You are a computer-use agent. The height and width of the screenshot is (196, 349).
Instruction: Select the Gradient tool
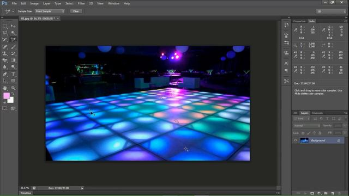coord(13,60)
